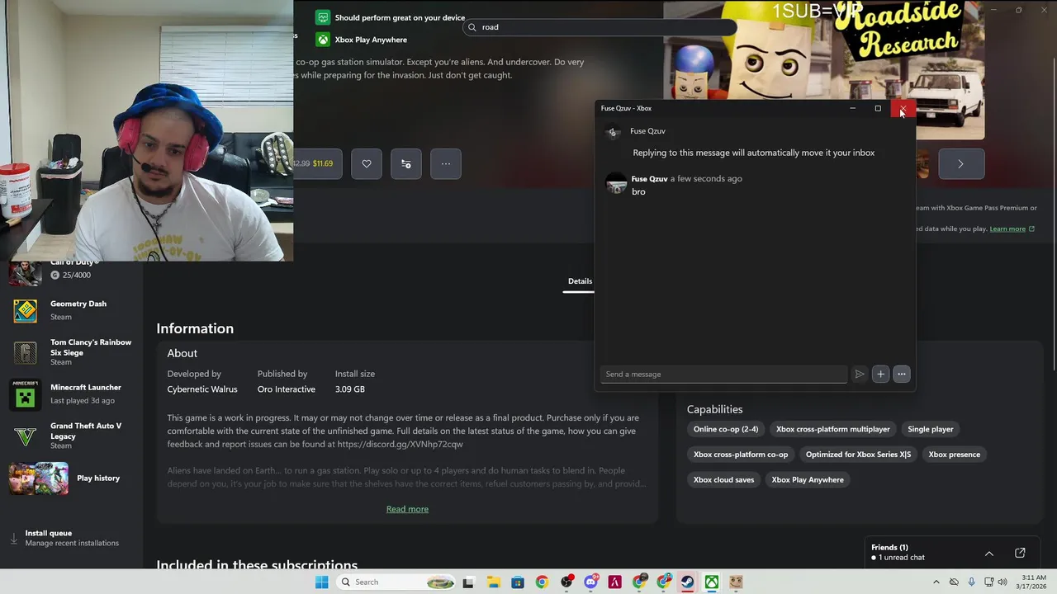Click the Windows taskbar Search box
The height and width of the screenshot is (594, 1057).
397,582
